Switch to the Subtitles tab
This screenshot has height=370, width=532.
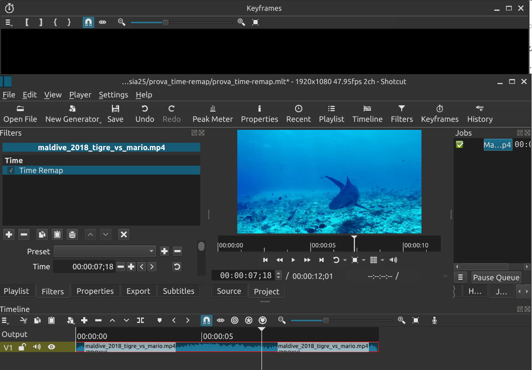(x=179, y=291)
